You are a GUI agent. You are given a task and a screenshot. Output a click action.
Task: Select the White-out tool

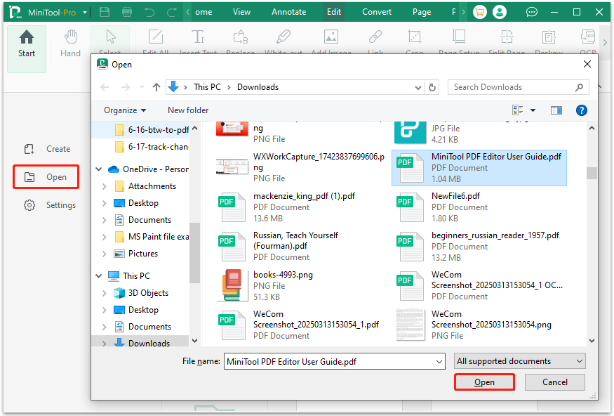(x=283, y=37)
